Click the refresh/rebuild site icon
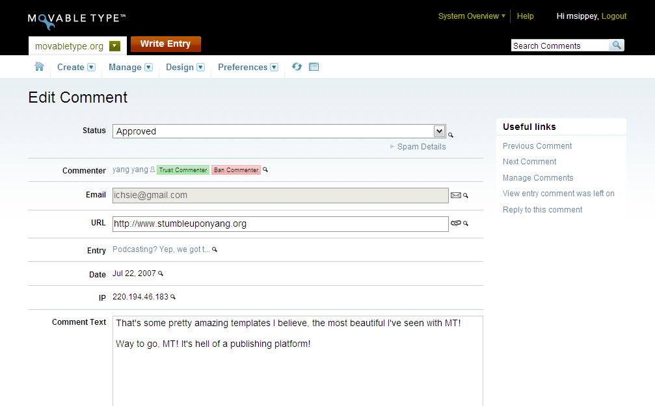Image resolution: width=655 pixels, height=406 pixels. click(297, 67)
